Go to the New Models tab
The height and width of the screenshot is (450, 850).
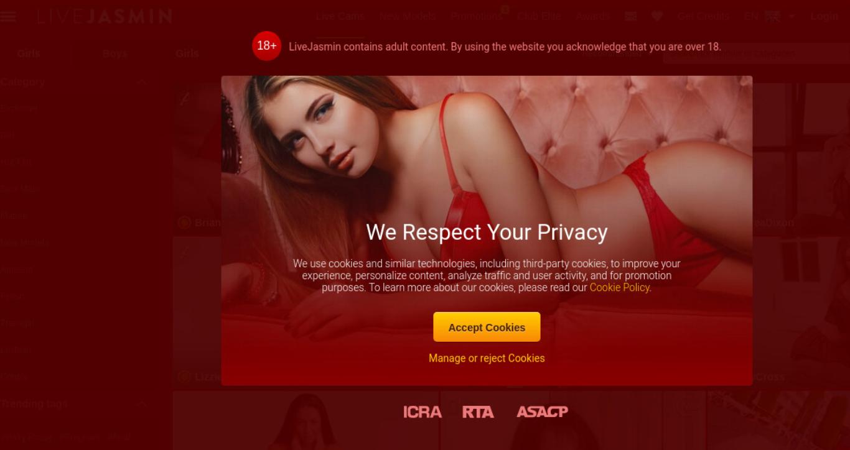408,17
